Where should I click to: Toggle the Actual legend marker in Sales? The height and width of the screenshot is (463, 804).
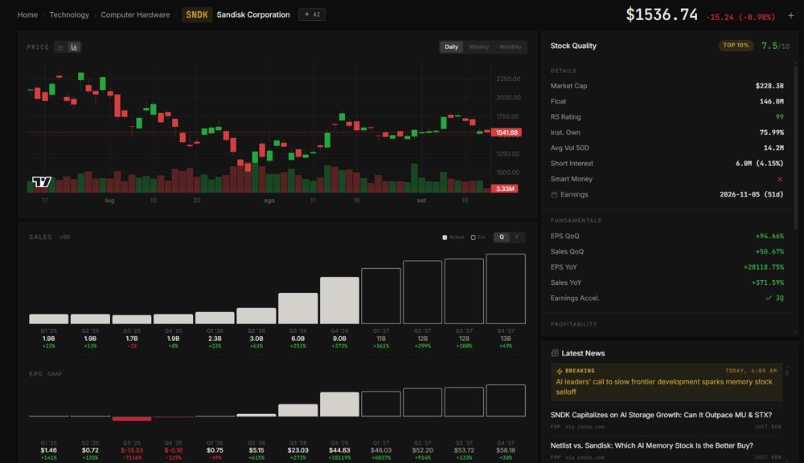445,238
